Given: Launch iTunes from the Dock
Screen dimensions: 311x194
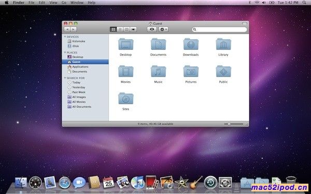Looking at the screenshot, I should point(138,182).
